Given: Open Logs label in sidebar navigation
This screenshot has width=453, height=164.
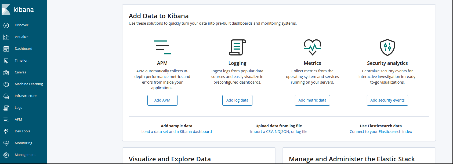Looking at the screenshot, I should click(x=18, y=108).
